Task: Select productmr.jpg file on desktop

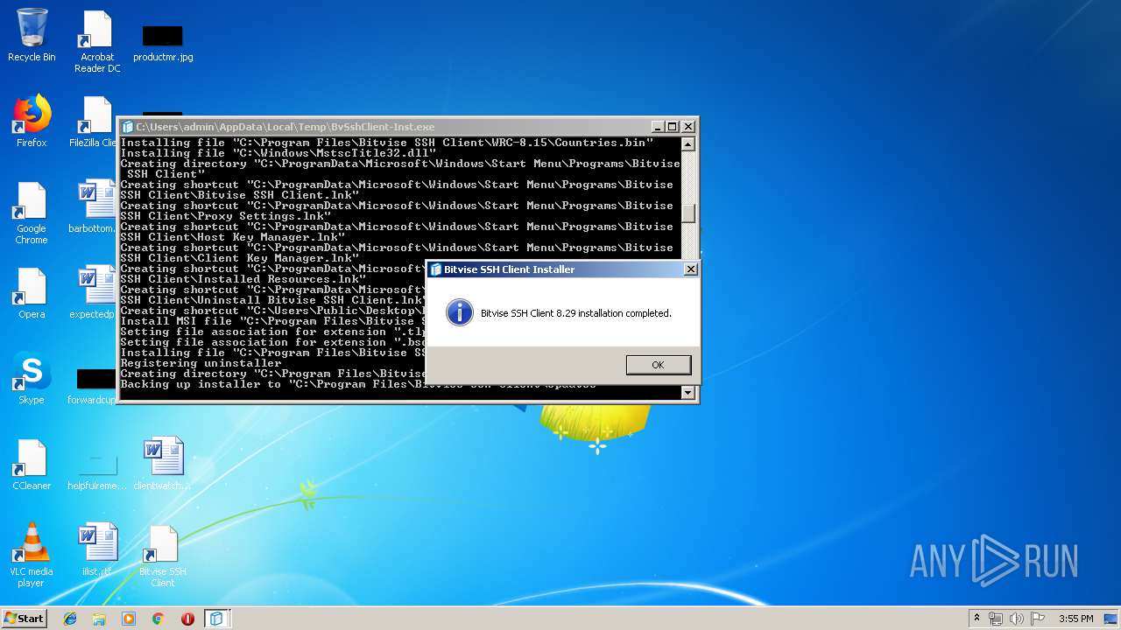Action: tap(163, 42)
